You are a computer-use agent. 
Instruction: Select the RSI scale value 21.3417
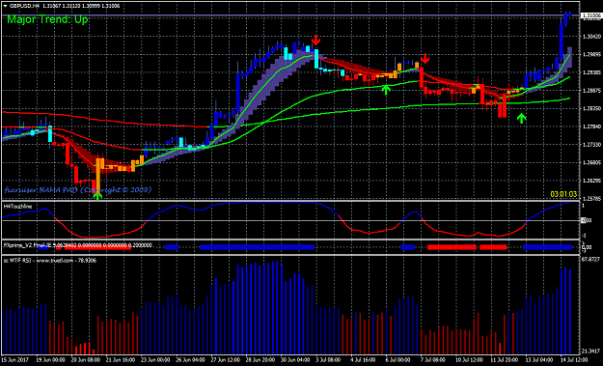(x=591, y=351)
